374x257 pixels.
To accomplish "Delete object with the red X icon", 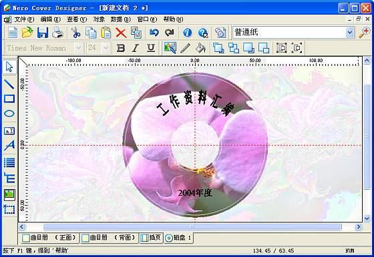I will pos(121,33).
